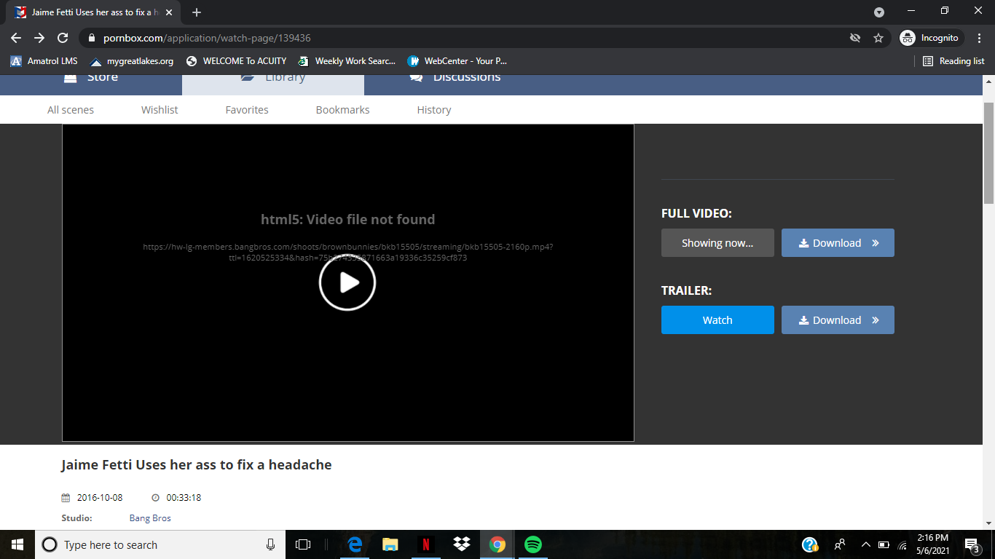Image resolution: width=995 pixels, height=559 pixels.
Task: Launch Netflix from the taskbar
Action: coord(426,544)
